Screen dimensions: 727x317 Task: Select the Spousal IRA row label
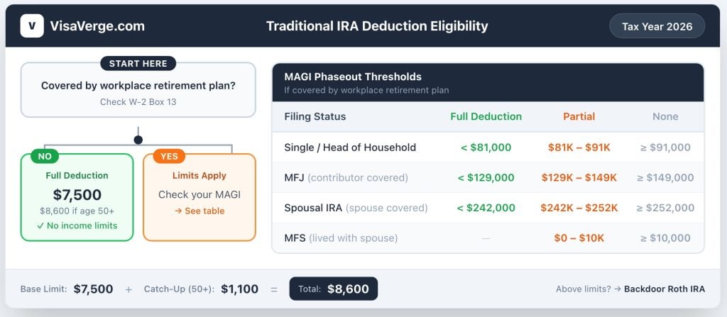coord(356,208)
